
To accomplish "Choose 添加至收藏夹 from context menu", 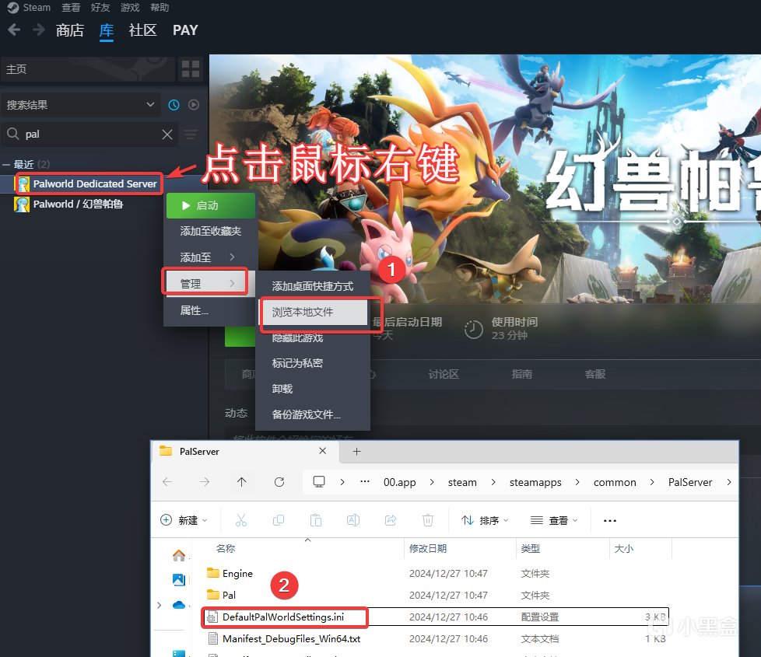I will click(211, 231).
